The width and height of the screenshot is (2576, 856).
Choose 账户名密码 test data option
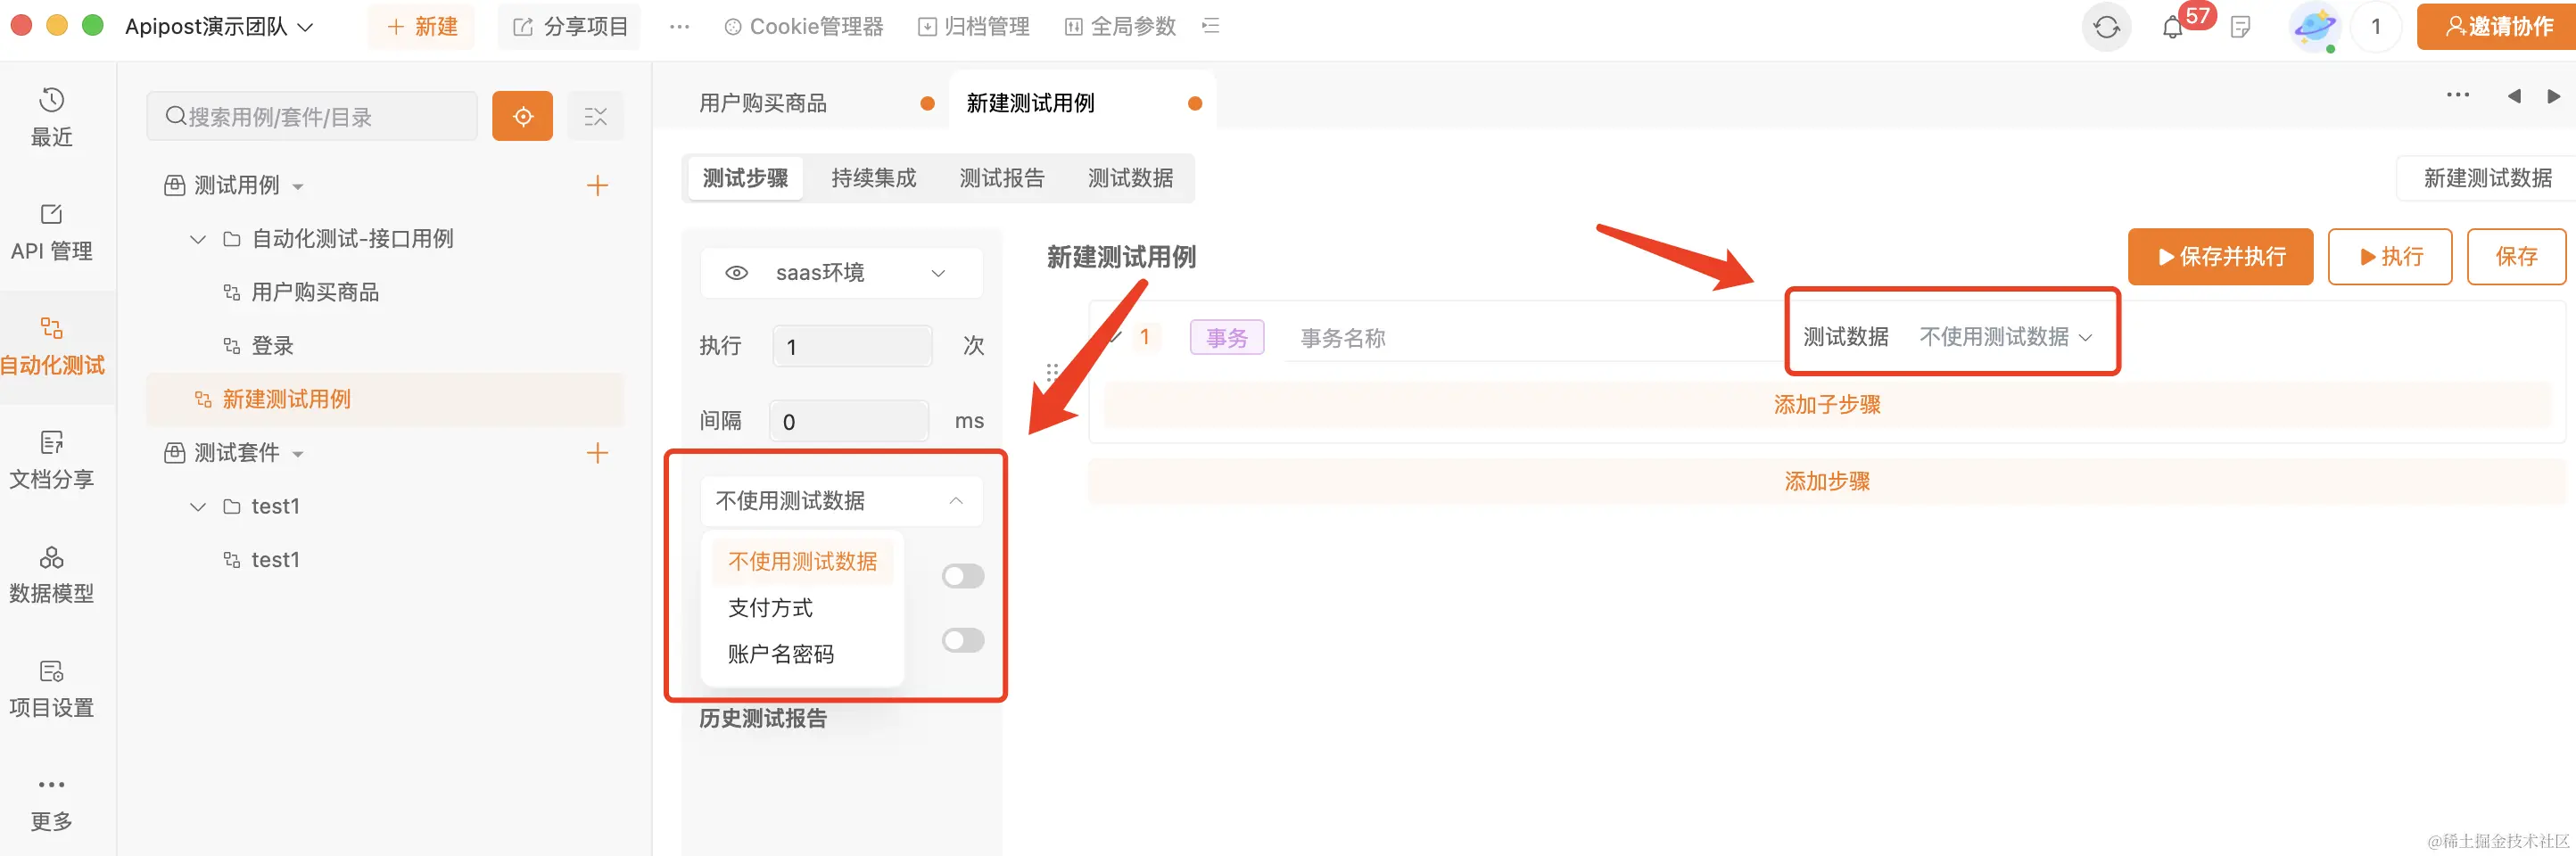(x=780, y=654)
